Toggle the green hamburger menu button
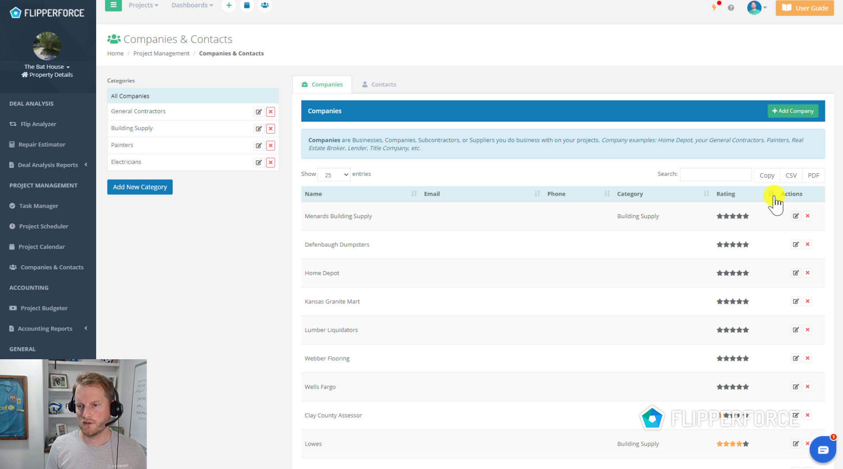 coord(113,5)
